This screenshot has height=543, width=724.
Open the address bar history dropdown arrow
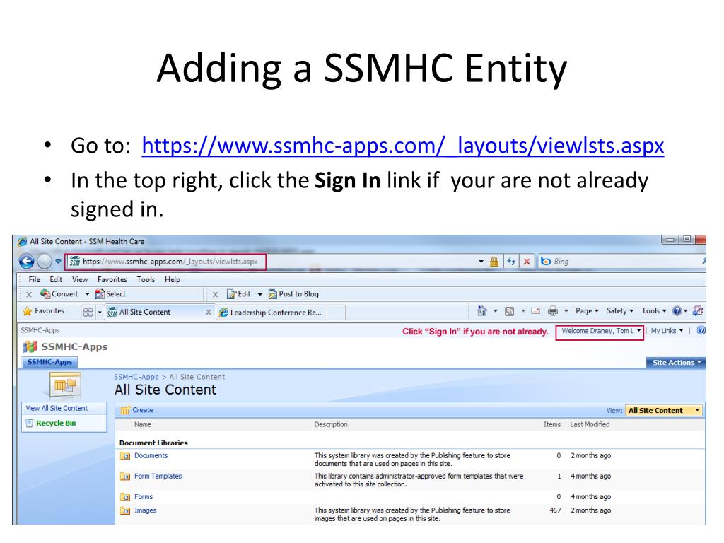coord(481,262)
